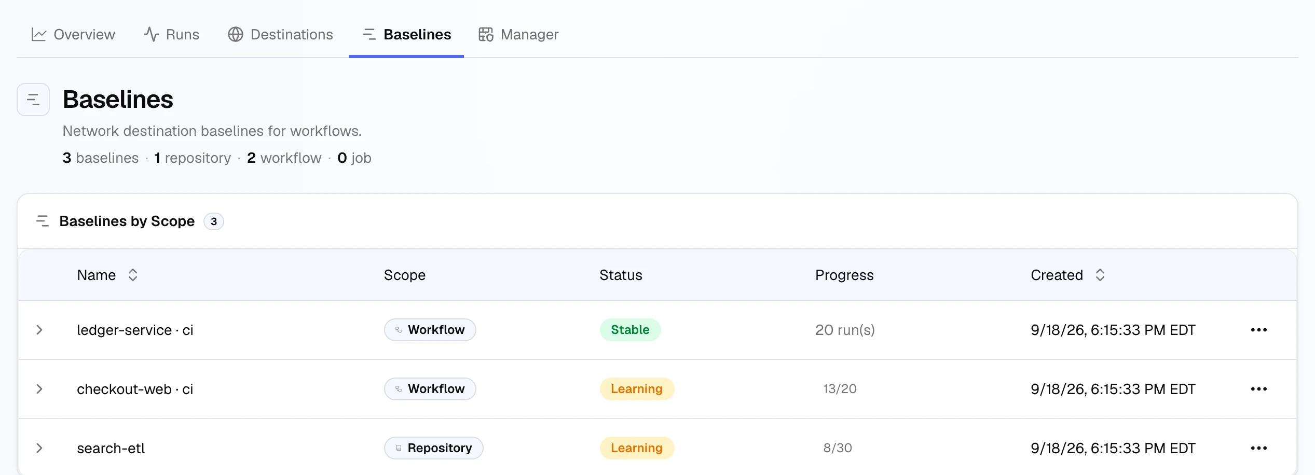Click the Baselines page header icon

click(x=33, y=100)
